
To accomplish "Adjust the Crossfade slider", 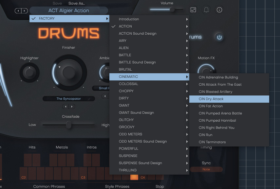I will pyautogui.click(x=68, y=125).
